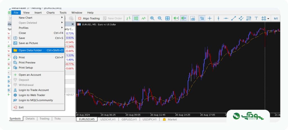Take a chart screenshot with camera icon
The image size is (288, 130).
pos(192,18)
